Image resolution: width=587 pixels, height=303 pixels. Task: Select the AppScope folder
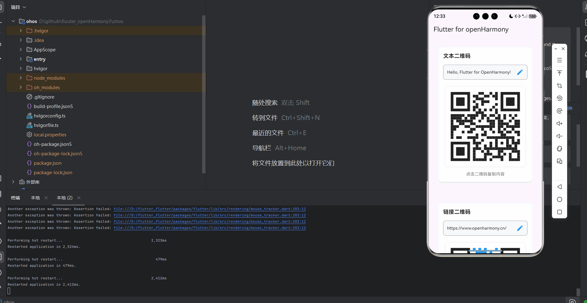pos(45,50)
